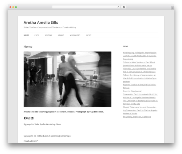The height and width of the screenshot is (154, 182).
Task: Open the News menu item
Action: coord(88,35)
